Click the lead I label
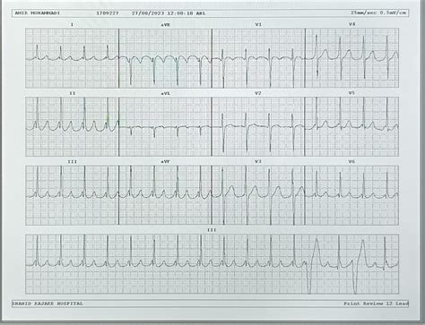Viewport: 425px width, 325px height. point(72,24)
